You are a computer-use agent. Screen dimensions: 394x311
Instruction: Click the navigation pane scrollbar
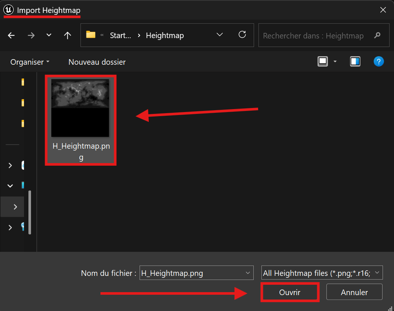click(30, 212)
